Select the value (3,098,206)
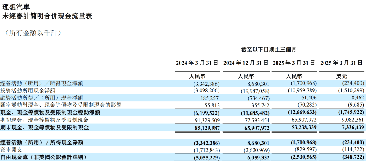The image size is (368, 167). click(x=206, y=91)
